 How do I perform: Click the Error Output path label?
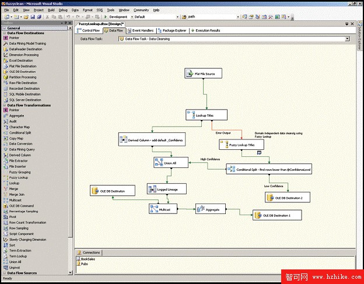(x=223, y=133)
